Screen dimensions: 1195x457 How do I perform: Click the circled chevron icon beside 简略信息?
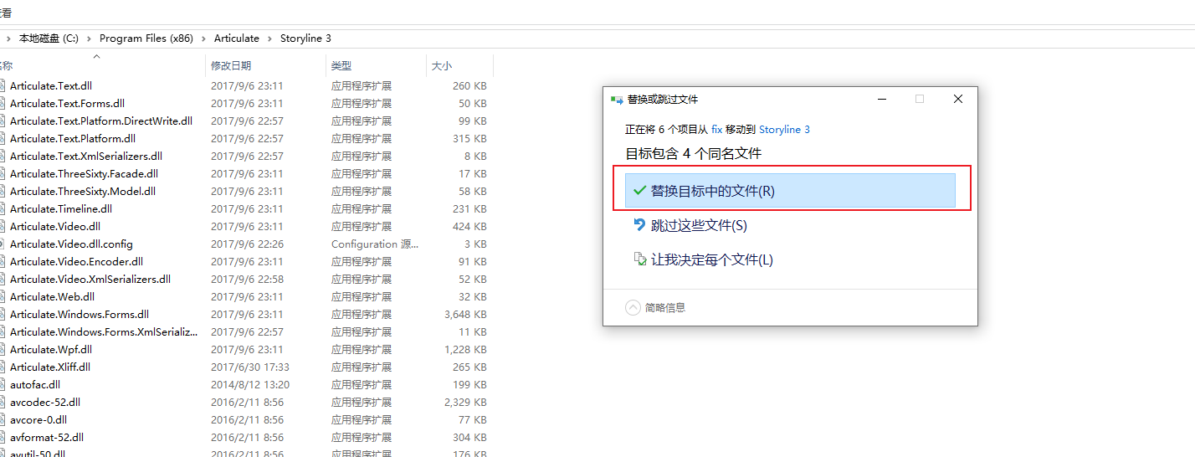[633, 307]
